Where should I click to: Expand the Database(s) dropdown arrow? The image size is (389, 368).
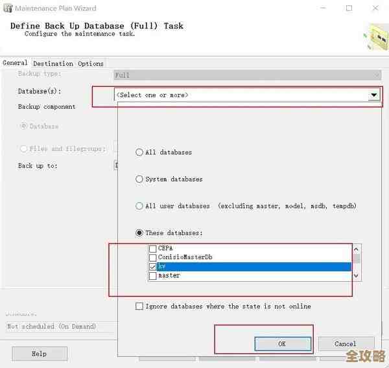373,95
